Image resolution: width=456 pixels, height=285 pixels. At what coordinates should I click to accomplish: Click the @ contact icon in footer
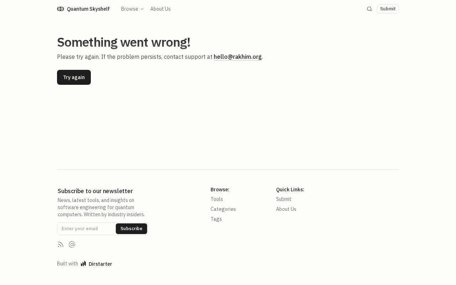click(72, 244)
